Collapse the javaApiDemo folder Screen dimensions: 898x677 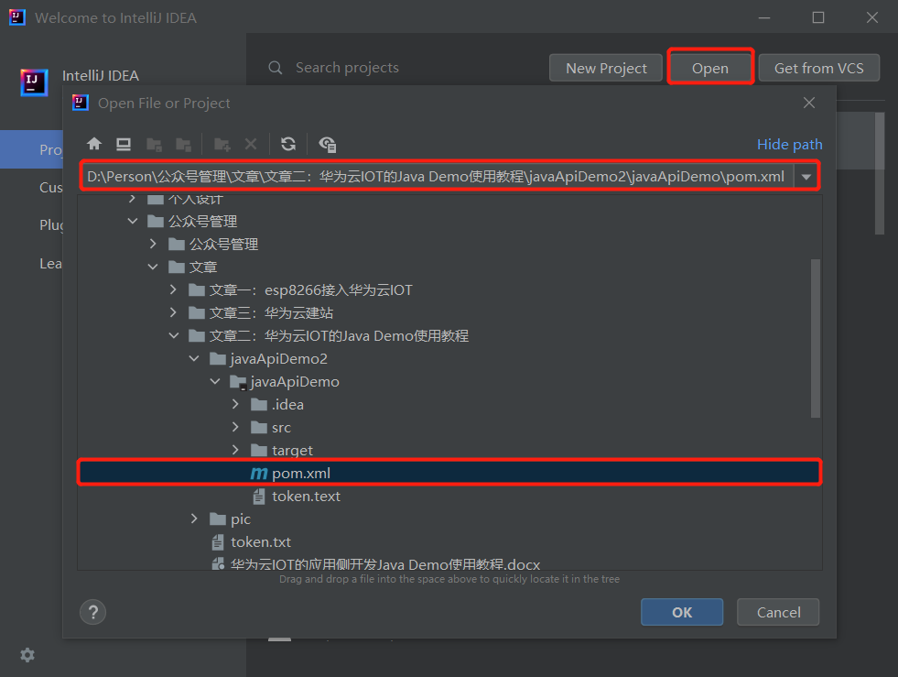215,381
